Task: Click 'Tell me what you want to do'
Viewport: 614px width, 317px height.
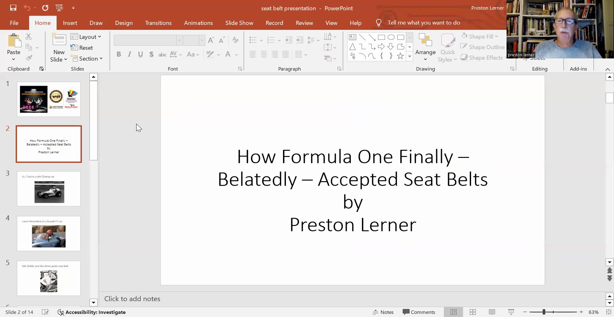Action: click(423, 23)
